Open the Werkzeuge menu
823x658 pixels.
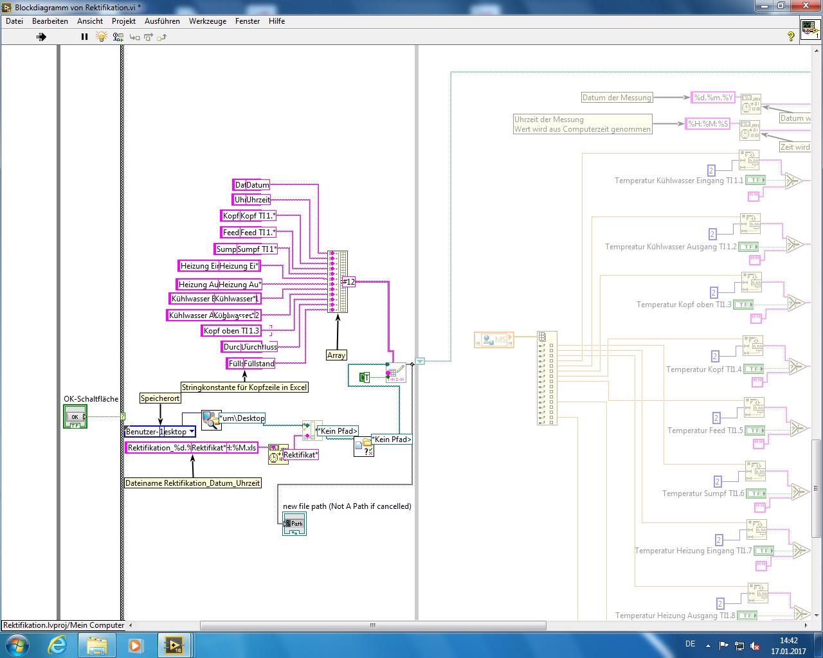click(207, 21)
